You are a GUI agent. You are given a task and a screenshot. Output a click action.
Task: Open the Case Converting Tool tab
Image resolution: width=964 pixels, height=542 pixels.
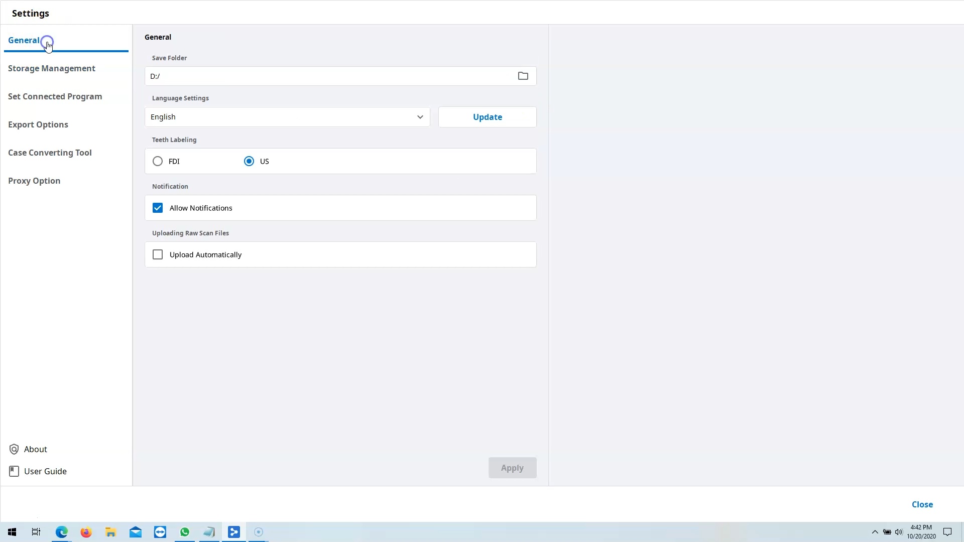(50, 153)
